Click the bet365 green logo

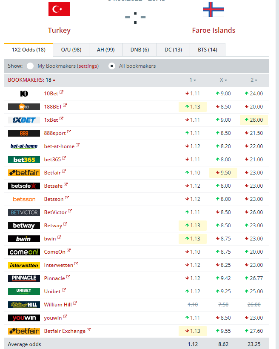[x=24, y=160]
